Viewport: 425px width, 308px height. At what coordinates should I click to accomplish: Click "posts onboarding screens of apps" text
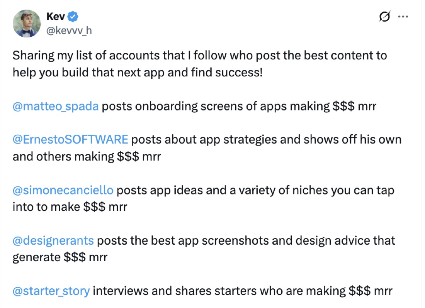[194, 107]
